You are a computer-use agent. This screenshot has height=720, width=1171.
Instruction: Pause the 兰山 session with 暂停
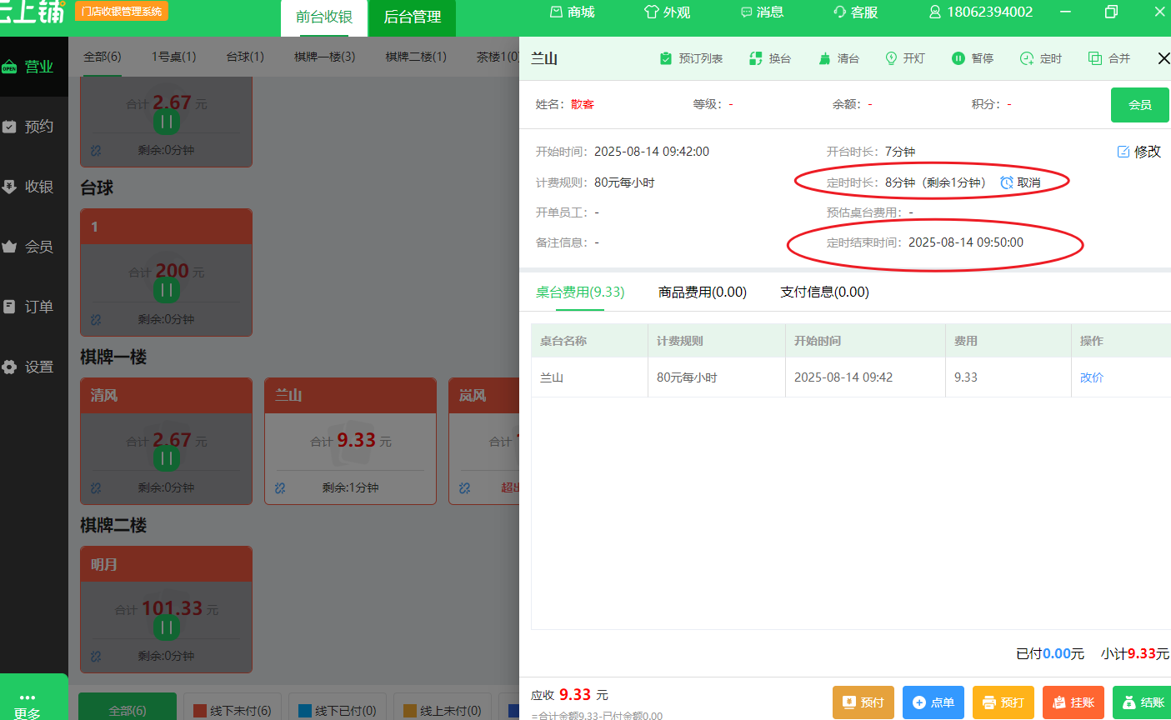pyautogui.click(x=957, y=57)
